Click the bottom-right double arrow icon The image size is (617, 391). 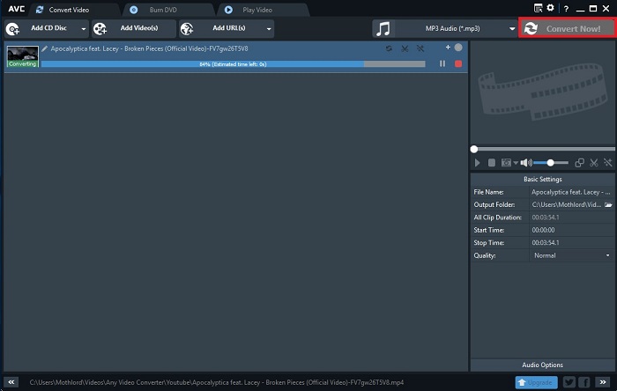point(603,382)
